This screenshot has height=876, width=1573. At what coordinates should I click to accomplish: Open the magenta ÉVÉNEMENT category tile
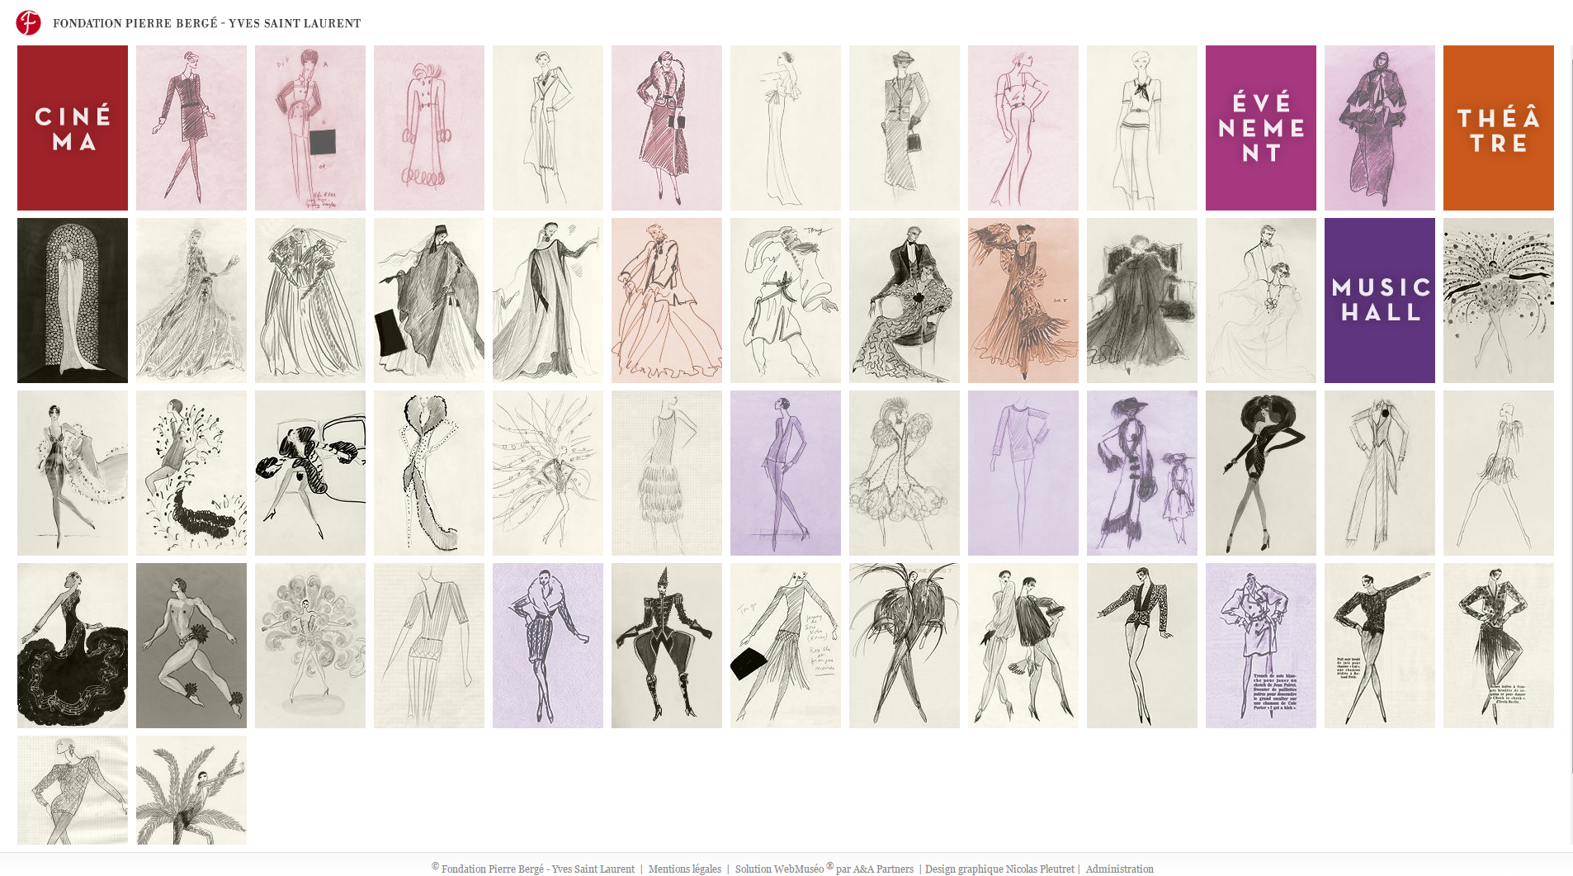pyautogui.click(x=1260, y=128)
